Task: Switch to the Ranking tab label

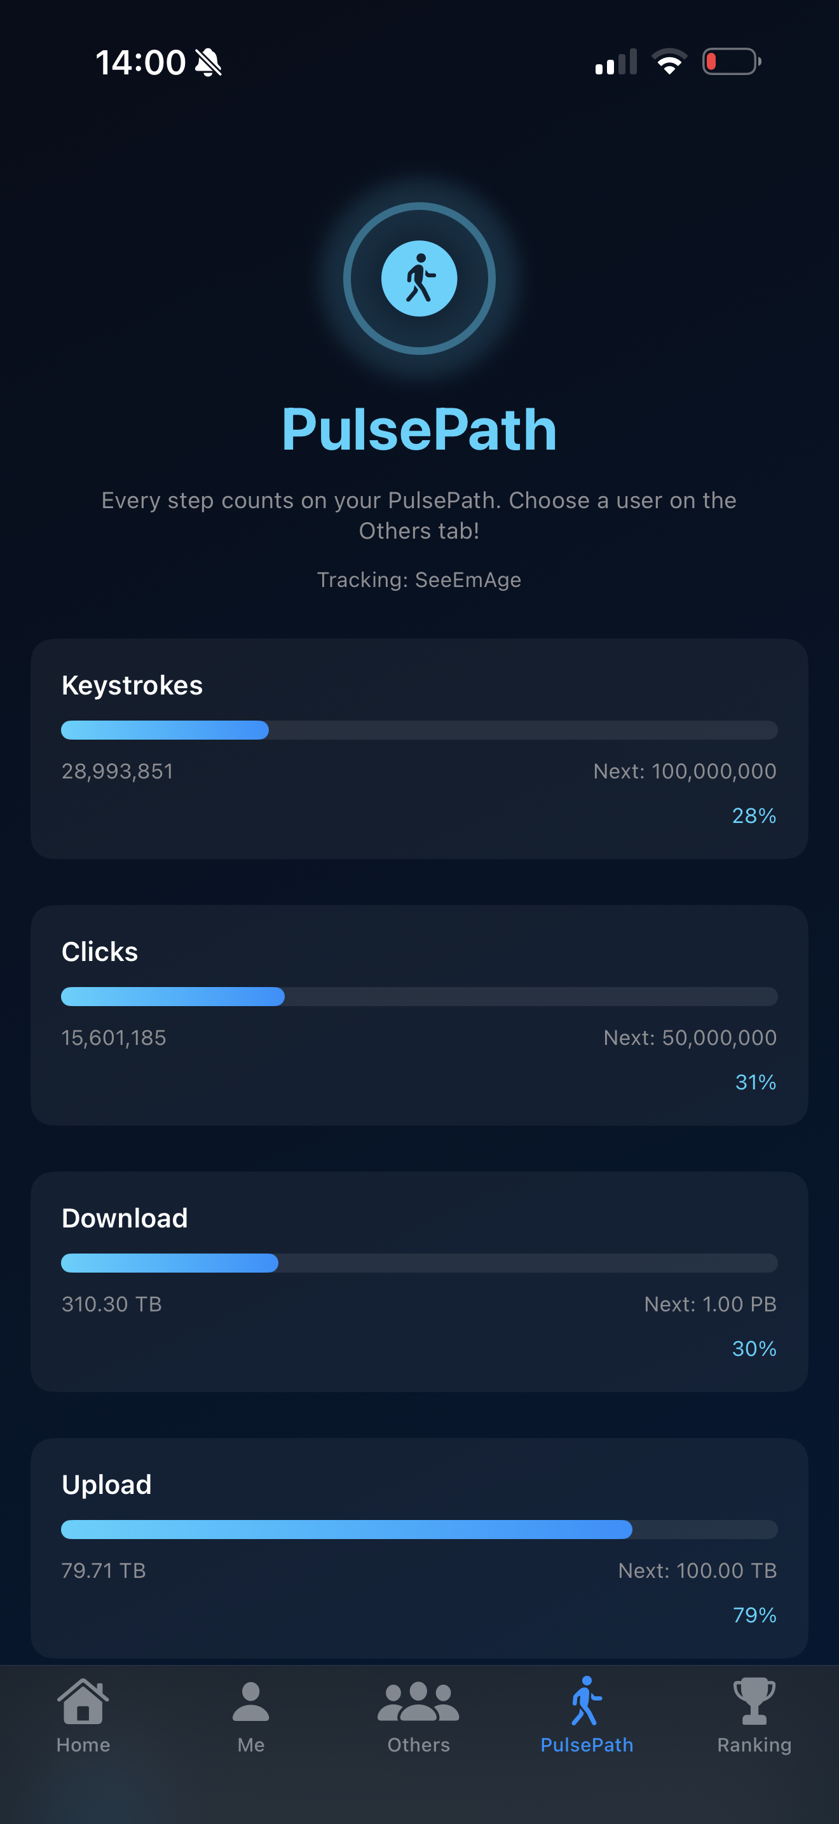Action: coord(754,1745)
